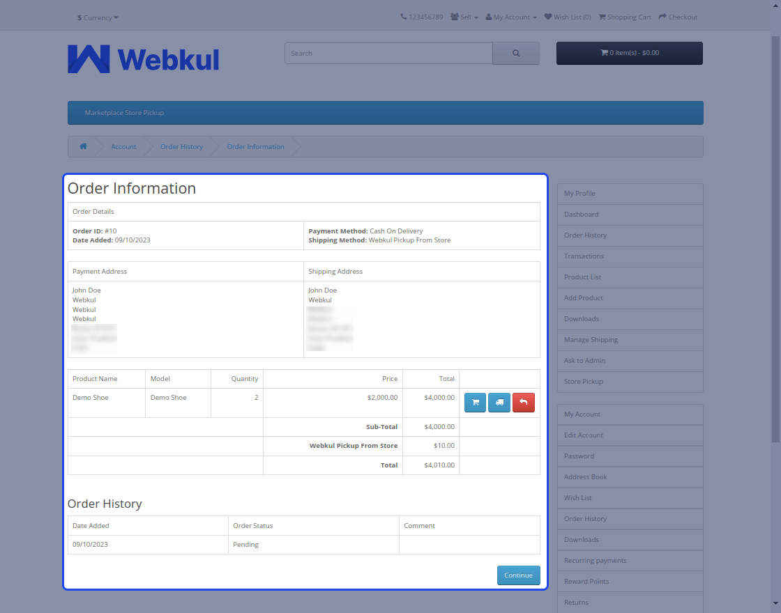
Task: Open Dashboard in sidebar
Action: (x=630, y=215)
